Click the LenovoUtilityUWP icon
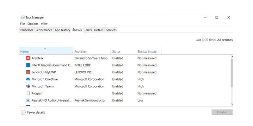Image resolution: width=253 pixels, height=126 pixels. [28, 72]
